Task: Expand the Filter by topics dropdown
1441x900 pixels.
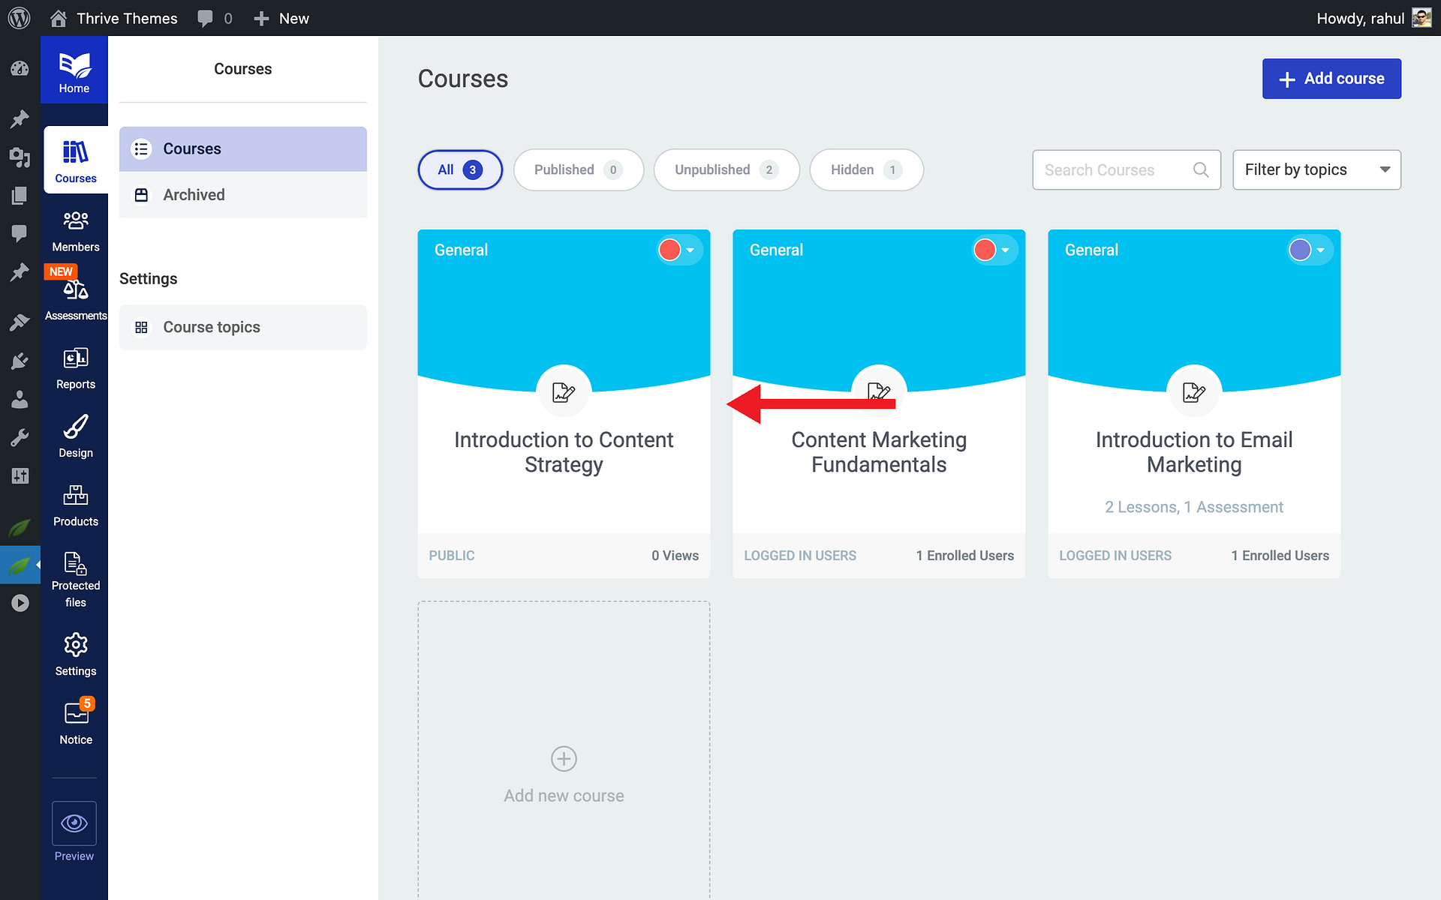Action: 1316,169
